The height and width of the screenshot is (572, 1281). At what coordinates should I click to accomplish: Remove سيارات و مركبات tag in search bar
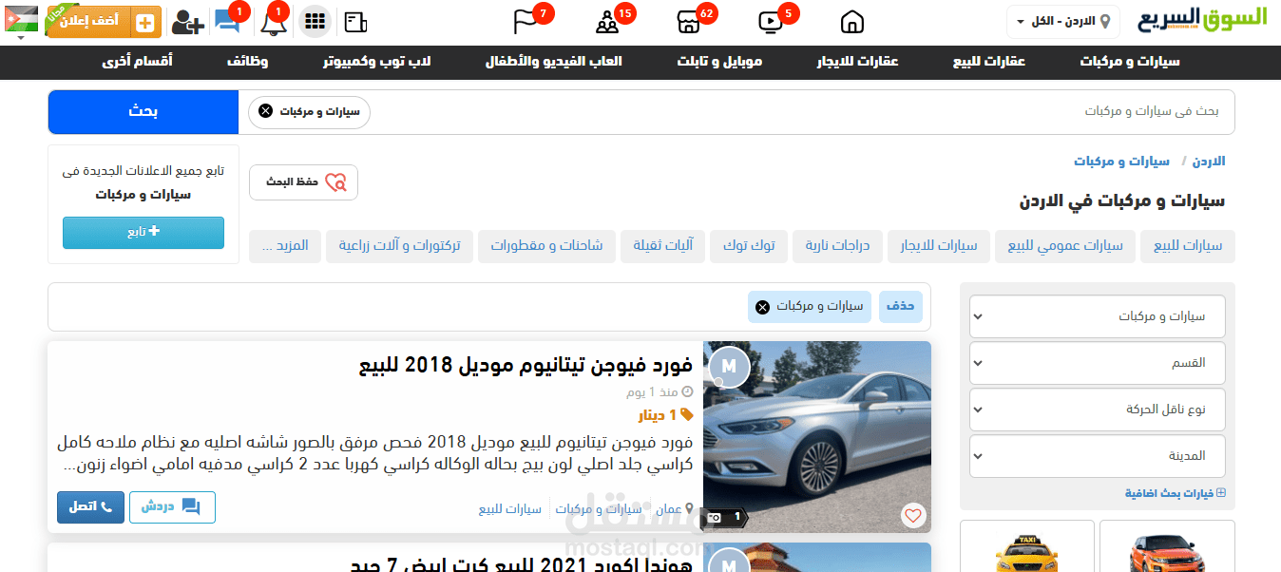tap(266, 112)
